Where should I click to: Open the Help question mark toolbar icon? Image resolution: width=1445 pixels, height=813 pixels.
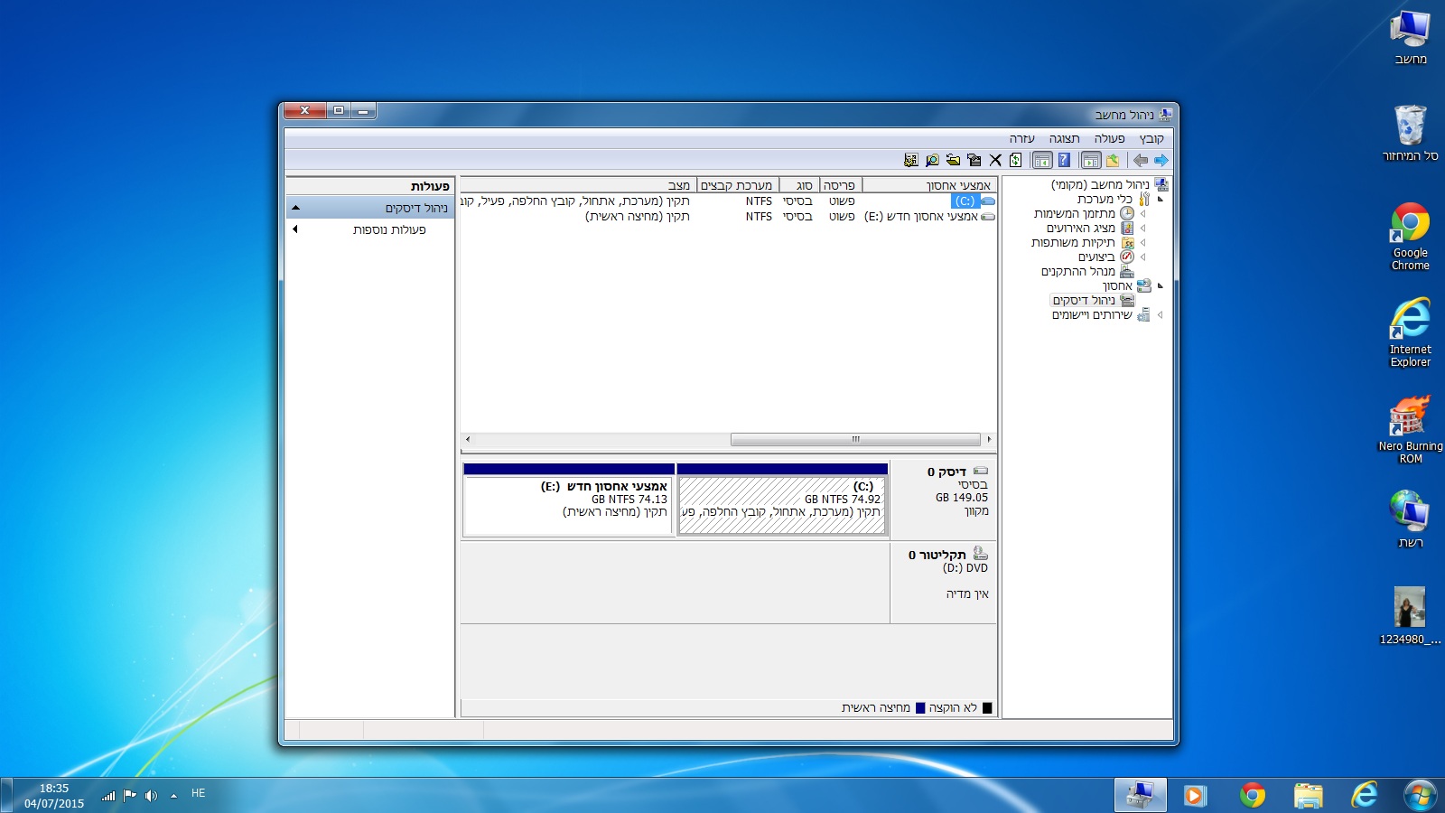click(1064, 161)
